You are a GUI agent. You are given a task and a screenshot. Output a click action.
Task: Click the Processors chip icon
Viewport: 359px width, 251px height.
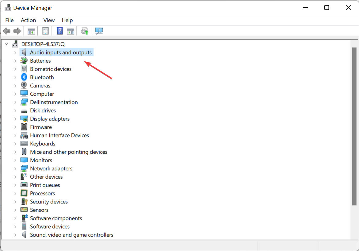tap(24, 193)
